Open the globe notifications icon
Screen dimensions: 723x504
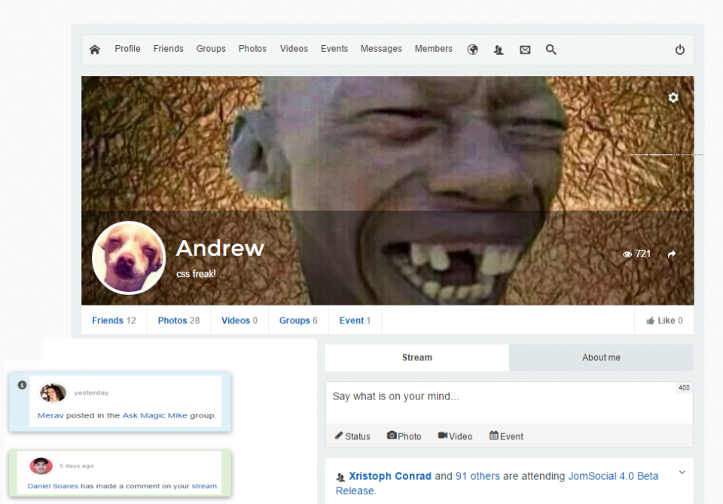tap(473, 50)
